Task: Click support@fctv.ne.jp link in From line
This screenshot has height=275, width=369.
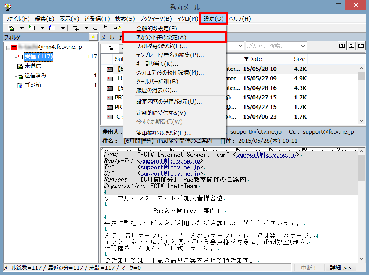Action: 266,155
